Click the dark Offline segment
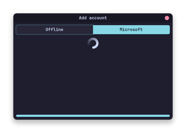This screenshot has height=133, width=186. pos(55,30)
